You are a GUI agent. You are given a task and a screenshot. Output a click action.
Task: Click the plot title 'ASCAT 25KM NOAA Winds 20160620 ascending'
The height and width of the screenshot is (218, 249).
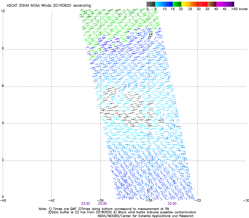(x=48, y=6)
